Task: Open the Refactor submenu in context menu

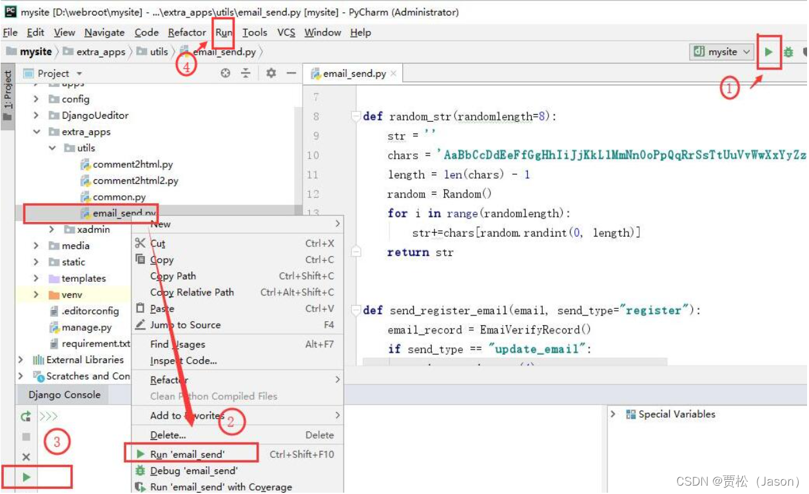Action: tap(237, 380)
